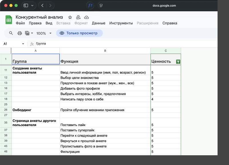Select the Фильтрация cell

point(105,152)
